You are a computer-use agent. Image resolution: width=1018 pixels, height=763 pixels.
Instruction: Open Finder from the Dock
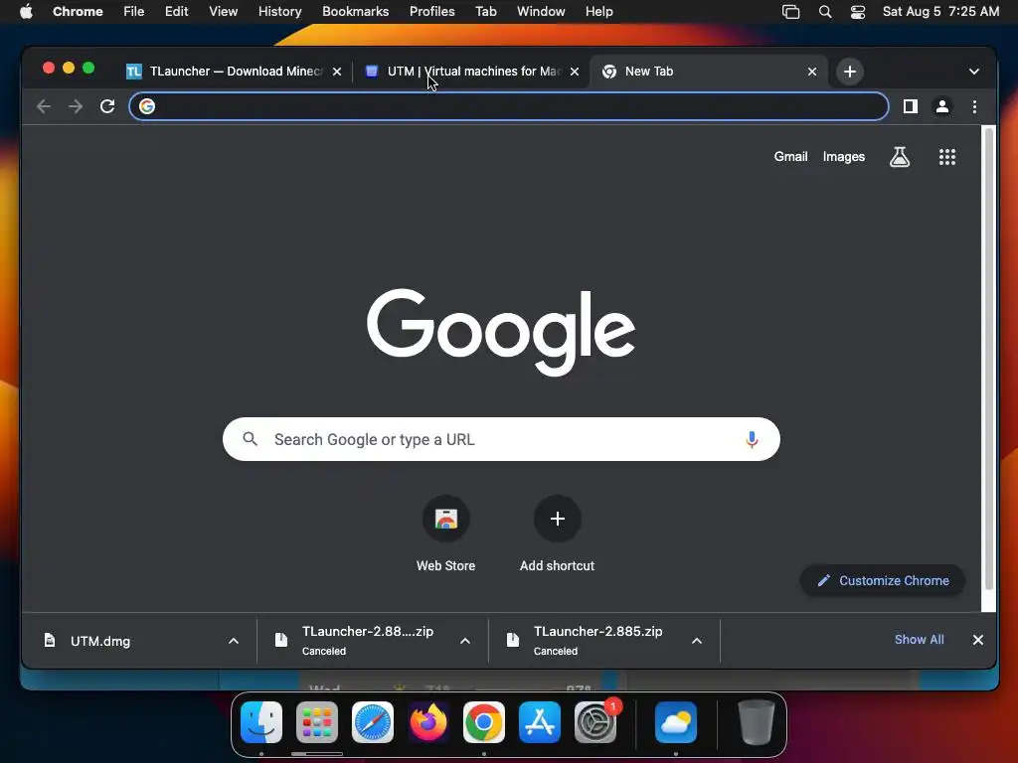(261, 722)
